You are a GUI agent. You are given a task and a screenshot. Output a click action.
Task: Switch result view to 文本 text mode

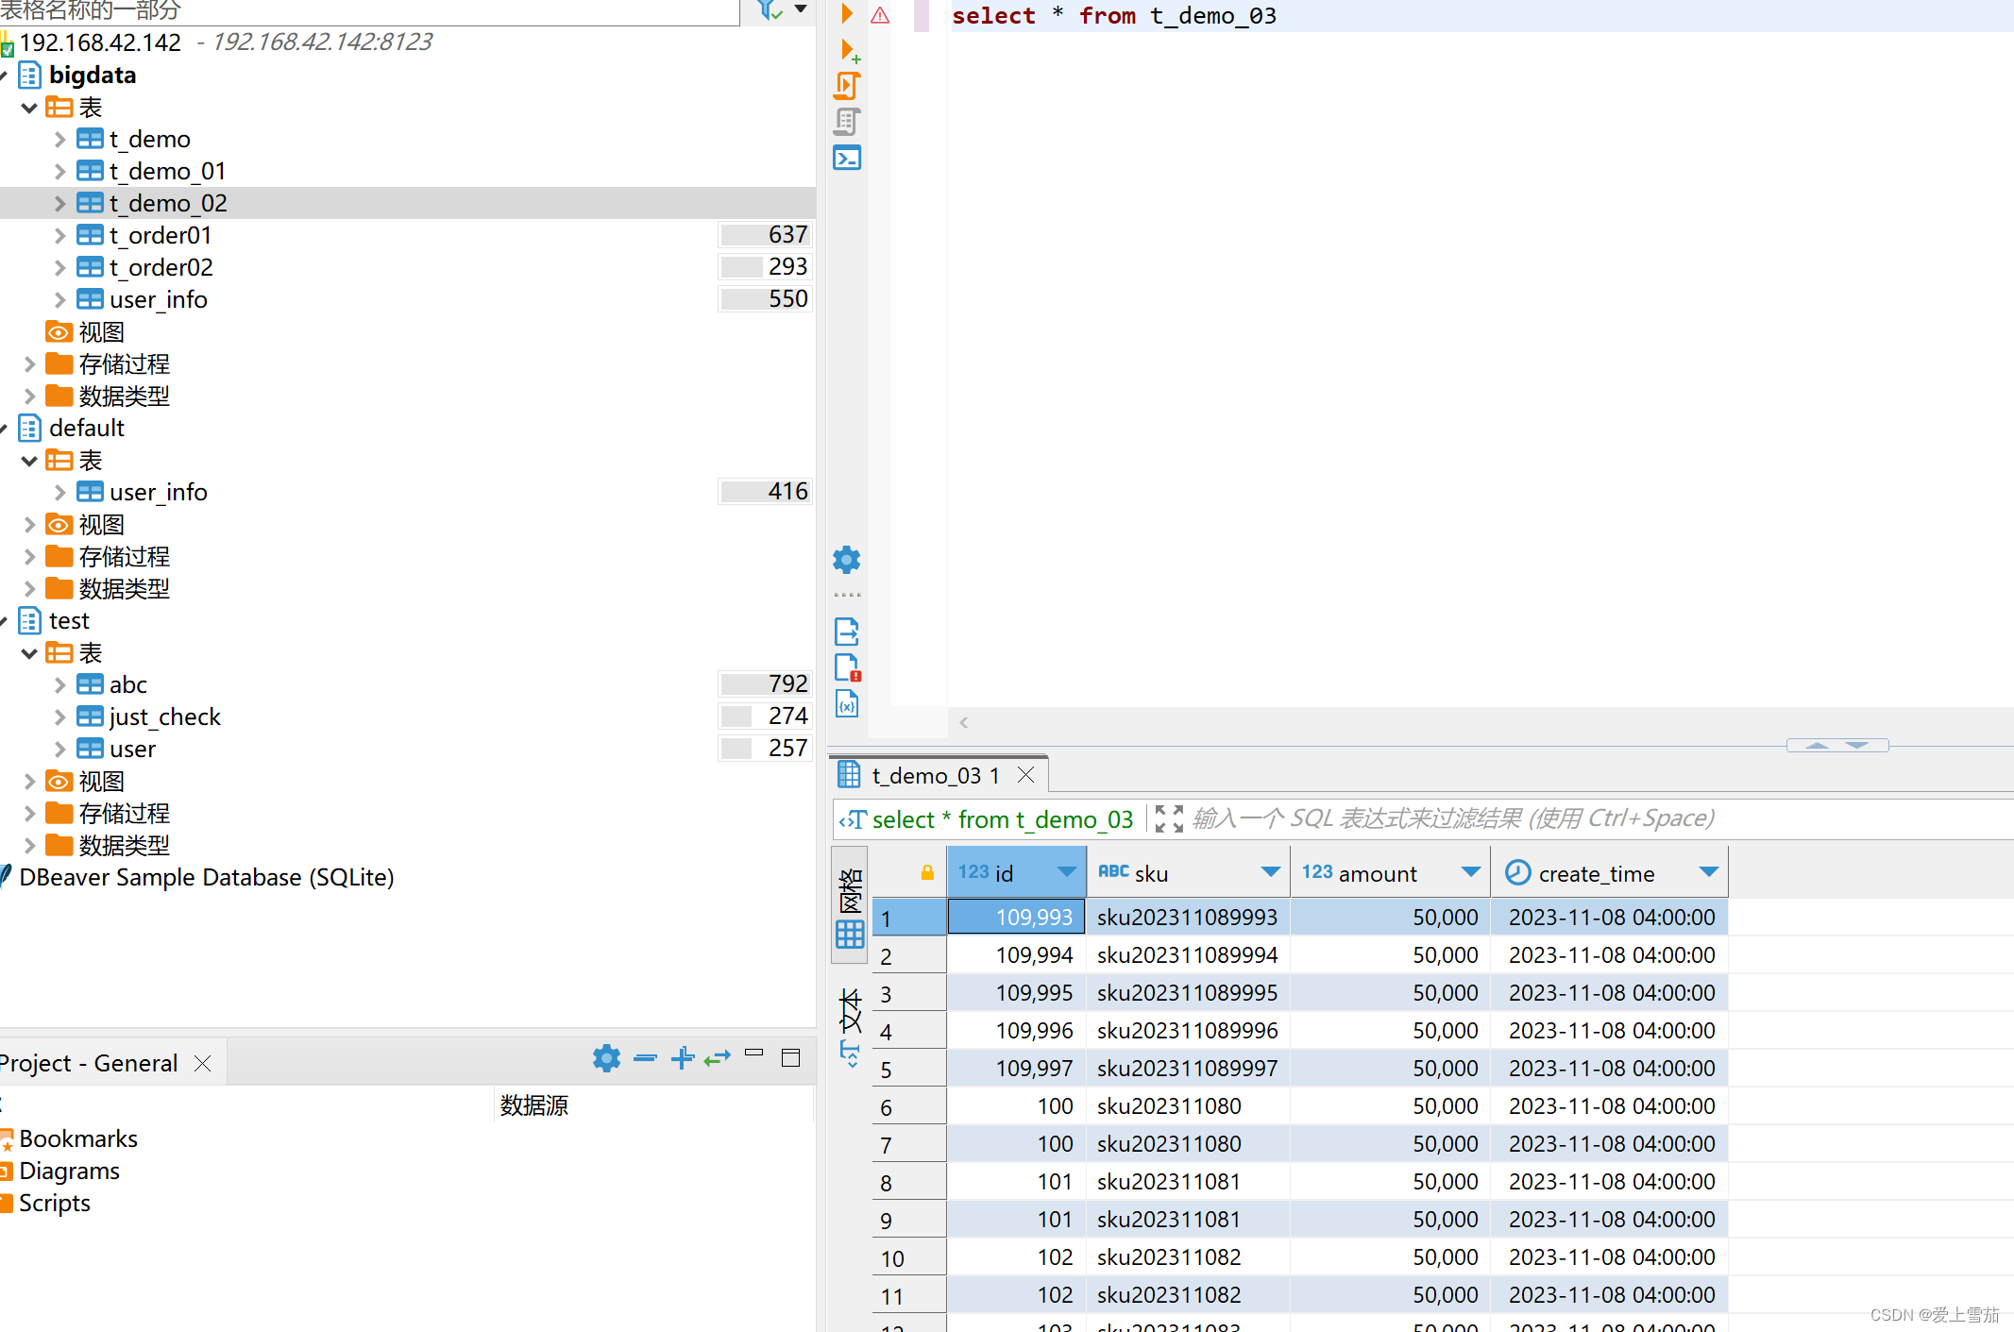click(x=849, y=1010)
